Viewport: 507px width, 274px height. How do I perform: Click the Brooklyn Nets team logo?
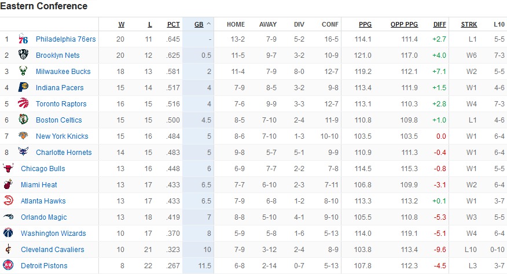point(23,54)
